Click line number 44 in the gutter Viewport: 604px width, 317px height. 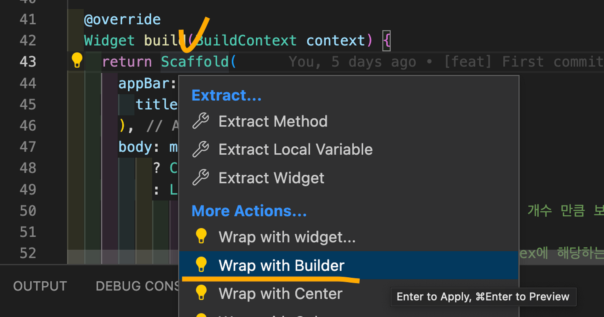click(x=28, y=83)
